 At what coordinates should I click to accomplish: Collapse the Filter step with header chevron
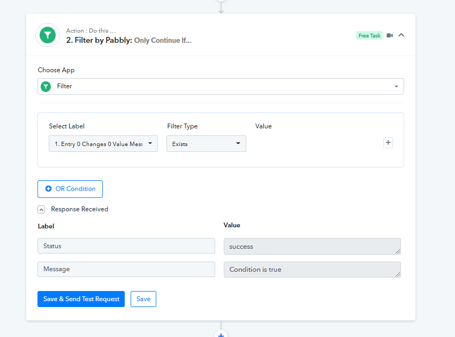click(x=401, y=35)
